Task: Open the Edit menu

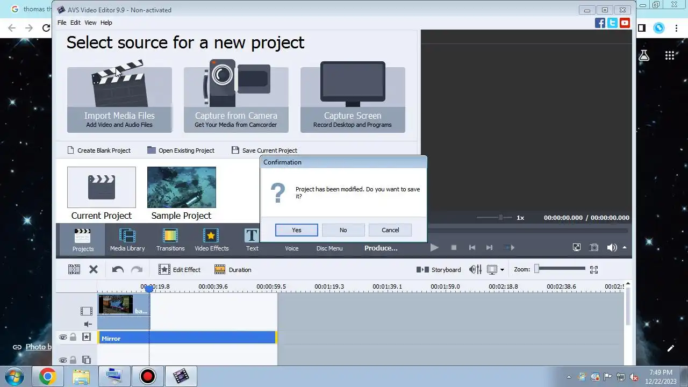Action: [75, 23]
